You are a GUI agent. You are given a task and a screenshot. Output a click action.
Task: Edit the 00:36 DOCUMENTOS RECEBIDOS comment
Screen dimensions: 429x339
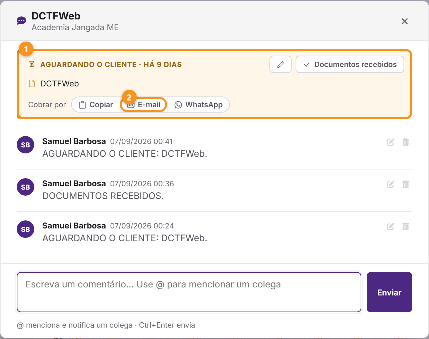390,184
